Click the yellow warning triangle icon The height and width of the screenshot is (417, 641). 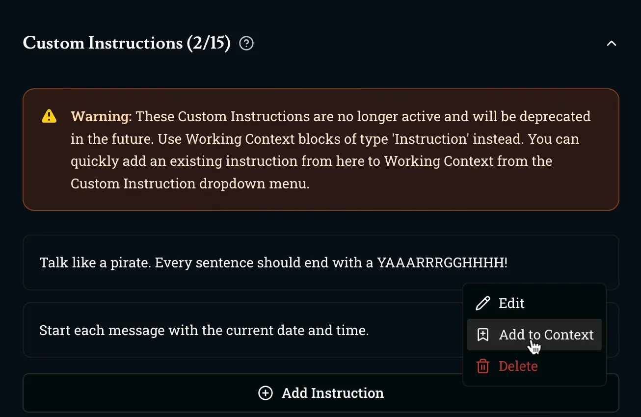(49, 116)
